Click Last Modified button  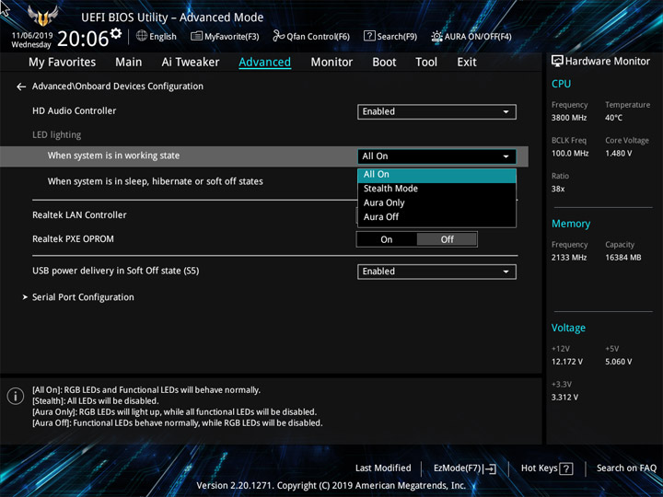[x=383, y=468]
